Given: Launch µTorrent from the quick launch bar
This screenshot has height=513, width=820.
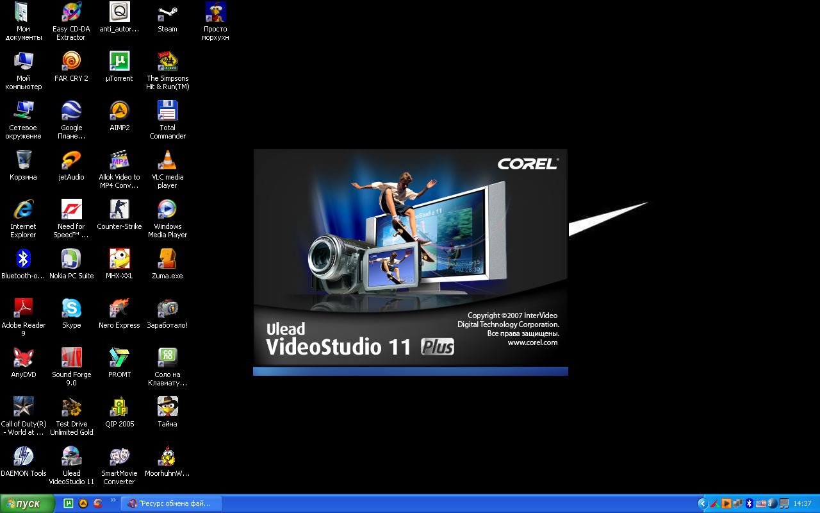Looking at the screenshot, I should pos(69,503).
